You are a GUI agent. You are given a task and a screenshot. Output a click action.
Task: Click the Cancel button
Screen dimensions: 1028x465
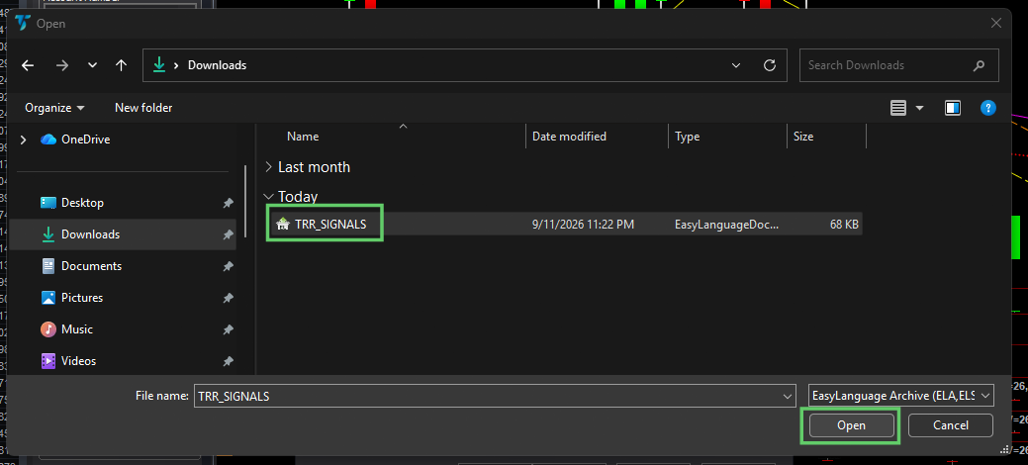point(951,425)
